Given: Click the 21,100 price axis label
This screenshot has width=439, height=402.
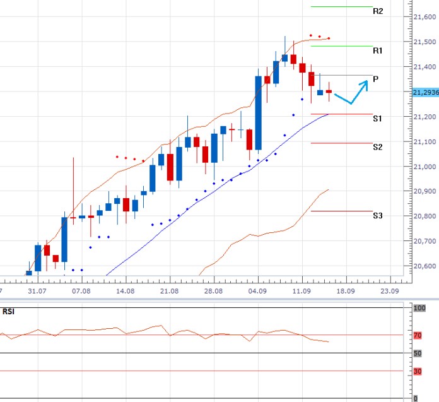Looking at the screenshot, I should coord(424,142).
